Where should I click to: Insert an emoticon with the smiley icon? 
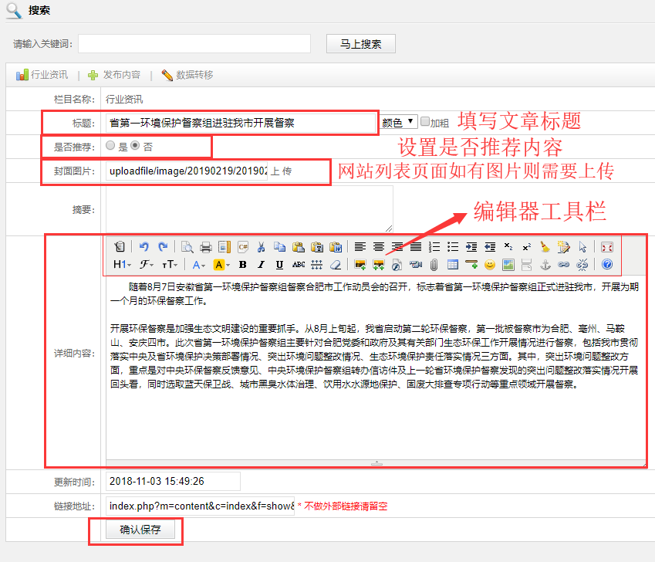tap(489, 265)
